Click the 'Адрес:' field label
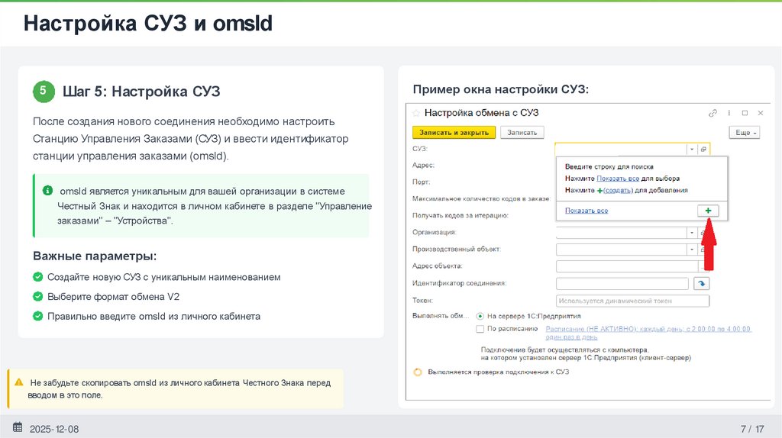The height and width of the screenshot is (438, 782). (423, 165)
